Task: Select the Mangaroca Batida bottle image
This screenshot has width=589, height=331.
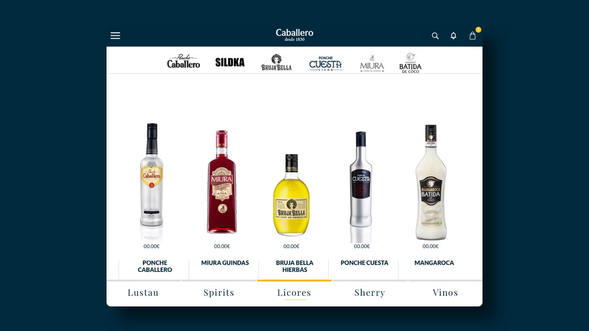Action: coord(431,182)
